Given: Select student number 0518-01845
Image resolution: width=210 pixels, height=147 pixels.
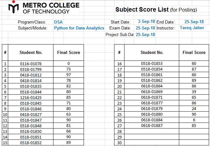Looking at the screenshot, I should tap(31, 103).
